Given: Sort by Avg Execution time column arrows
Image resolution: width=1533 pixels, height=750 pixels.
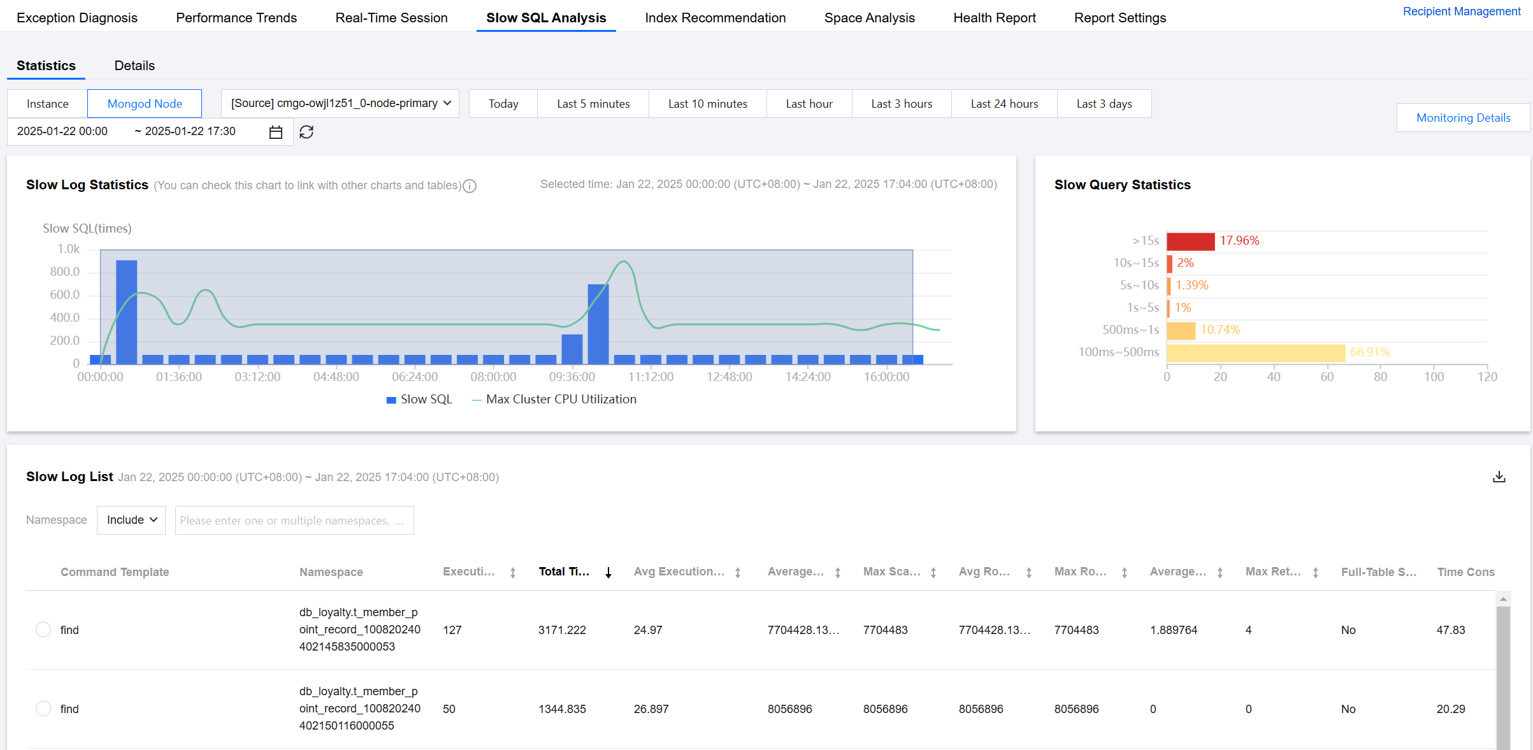Looking at the screenshot, I should click(x=738, y=573).
